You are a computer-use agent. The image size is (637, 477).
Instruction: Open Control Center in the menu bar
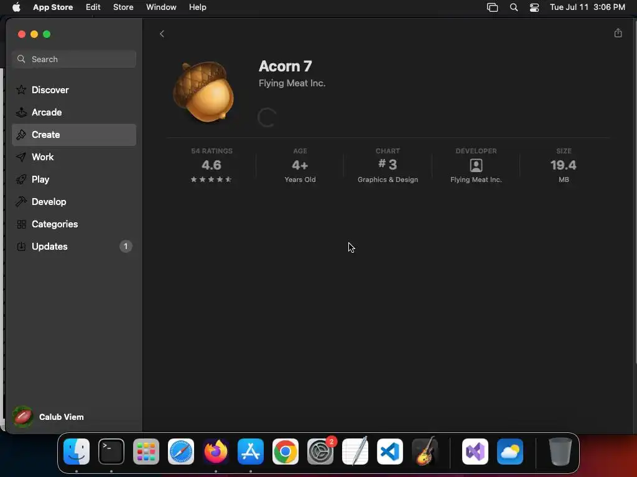tap(534, 7)
